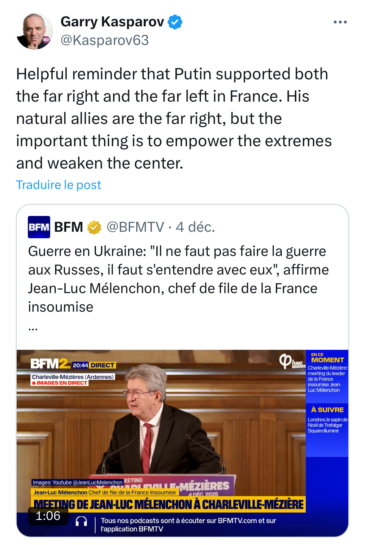Click the 1:06 video duration badge
Screen dimensions: 365x545
[x=48, y=516]
